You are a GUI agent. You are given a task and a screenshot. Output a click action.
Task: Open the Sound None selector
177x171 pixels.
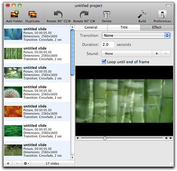(x=127, y=54)
